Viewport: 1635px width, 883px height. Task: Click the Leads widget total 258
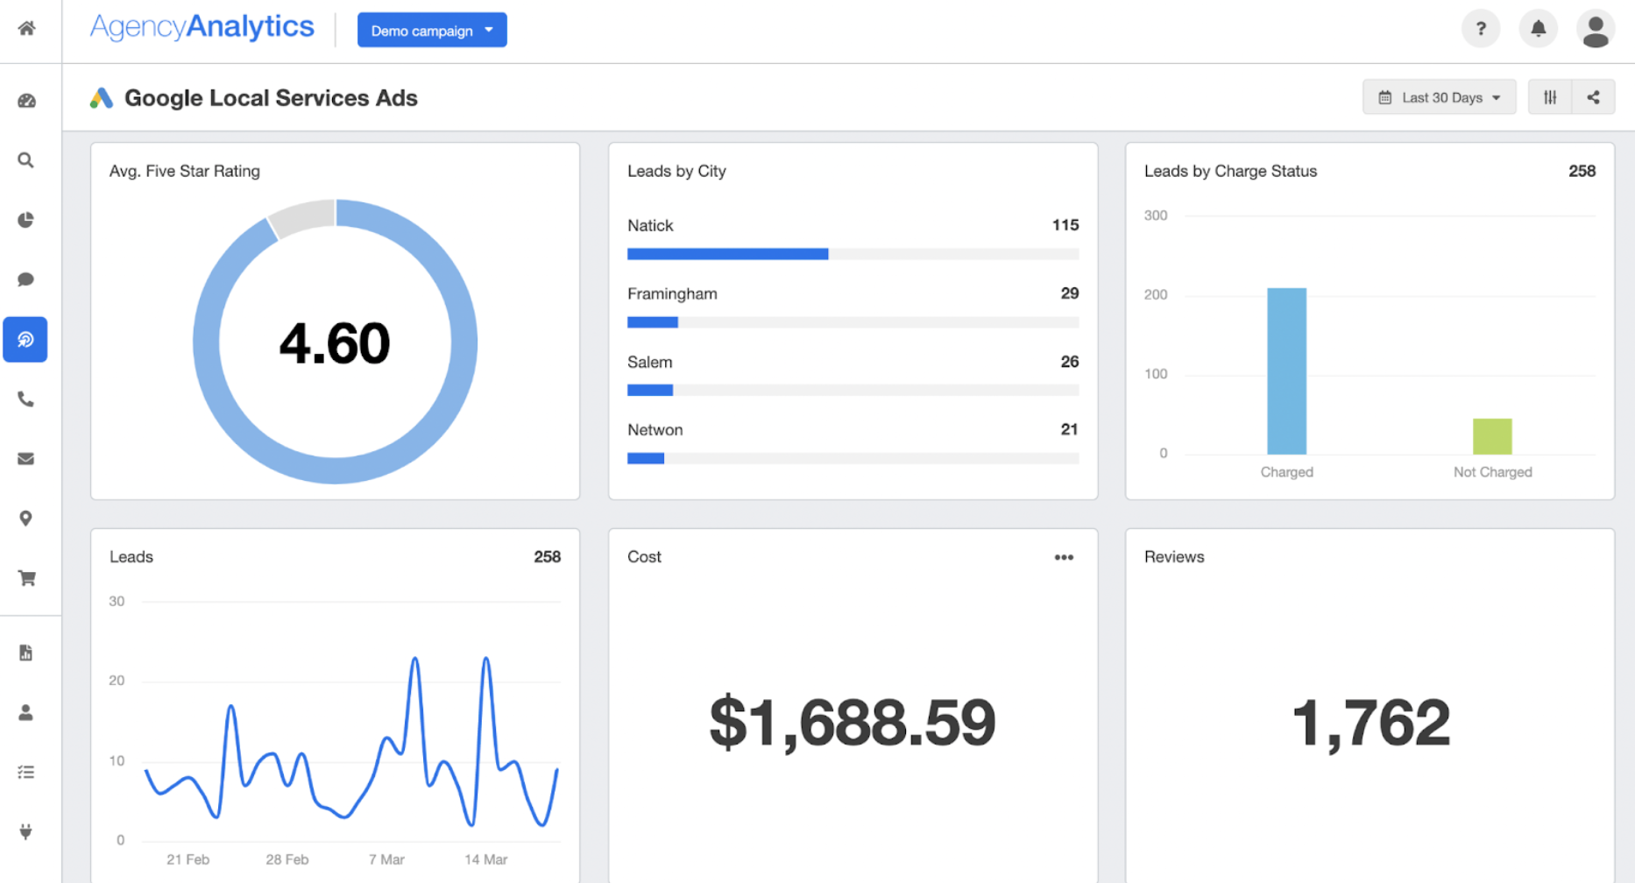(x=547, y=557)
